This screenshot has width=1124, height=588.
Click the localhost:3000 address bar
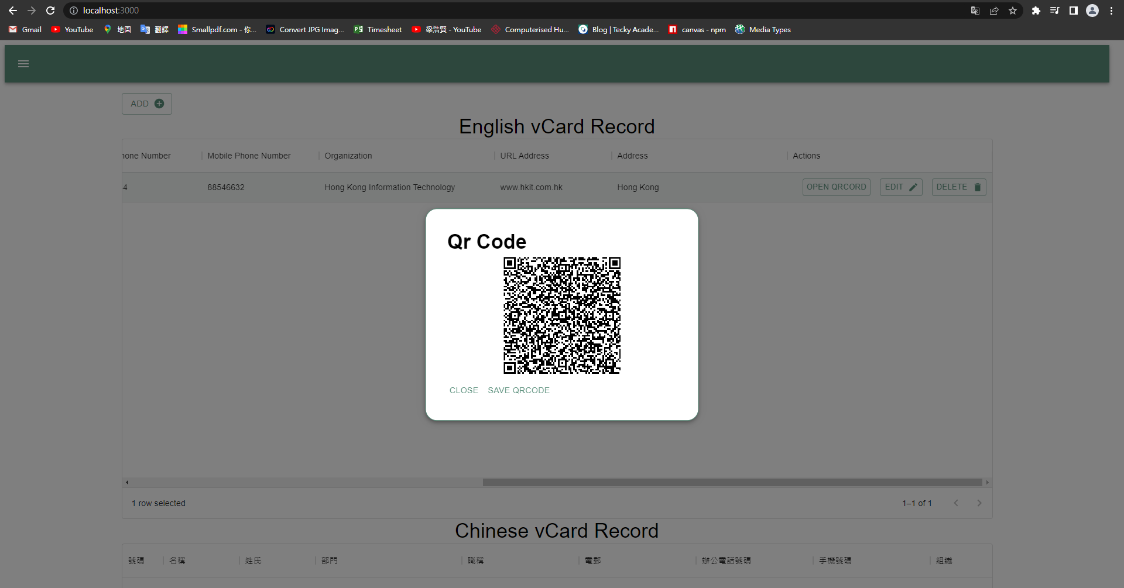pyautogui.click(x=111, y=11)
